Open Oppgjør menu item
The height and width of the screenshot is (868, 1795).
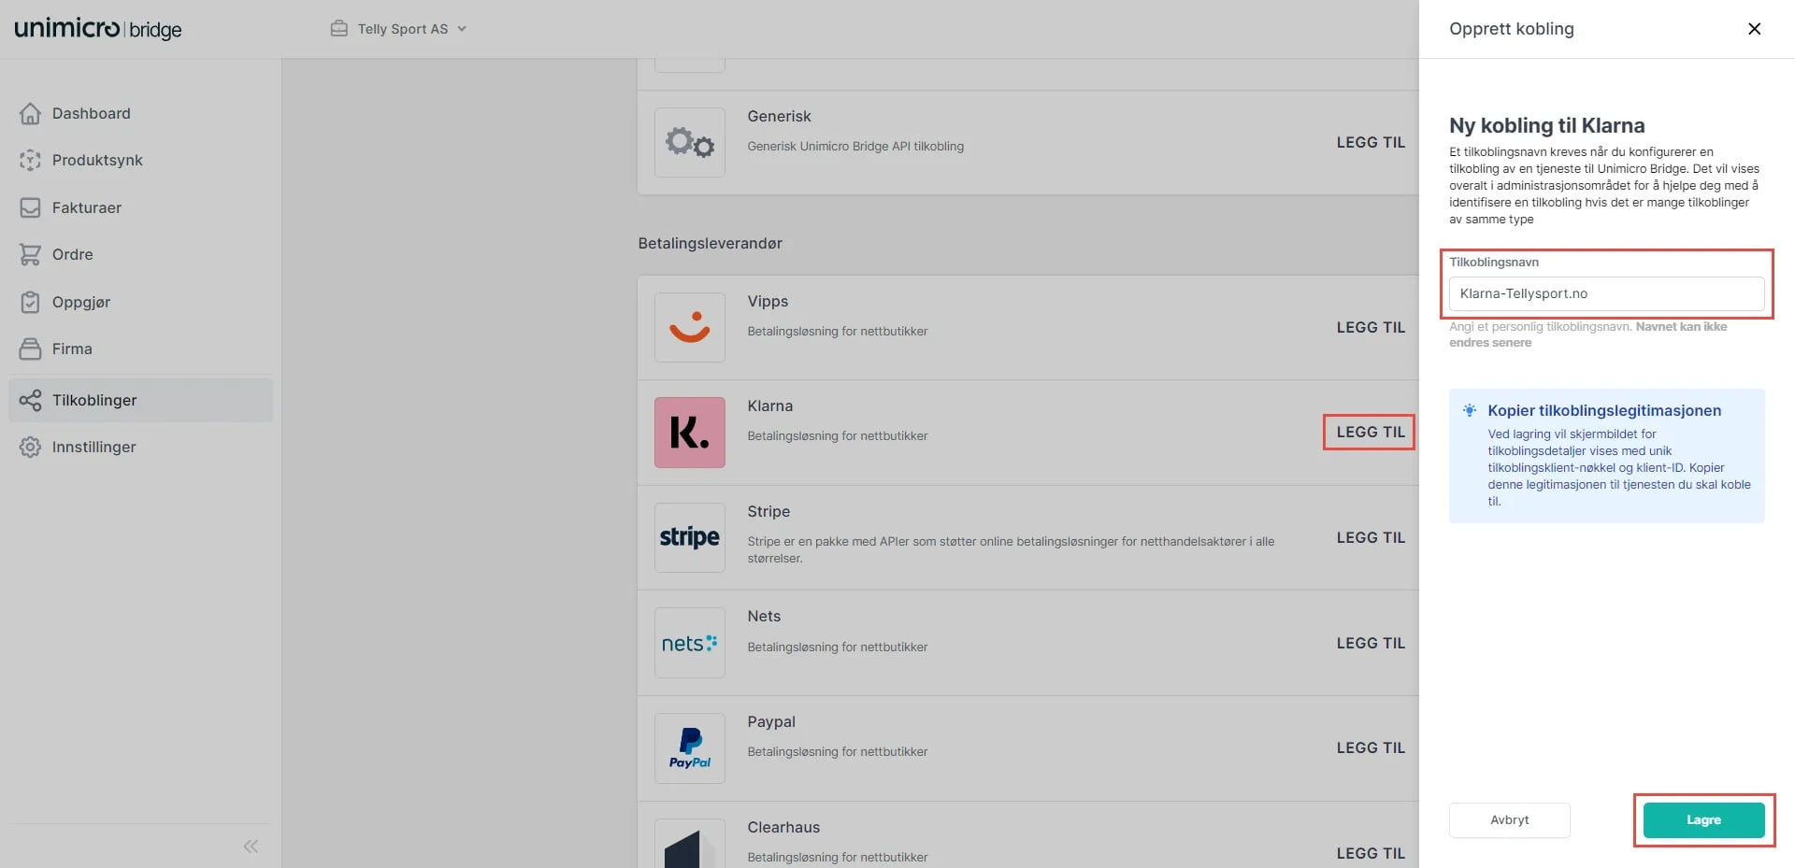point(140,302)
